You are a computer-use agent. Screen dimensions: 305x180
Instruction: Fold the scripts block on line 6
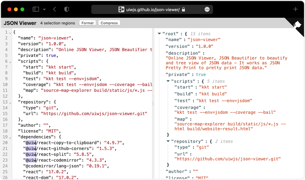(x=10, y=62)
